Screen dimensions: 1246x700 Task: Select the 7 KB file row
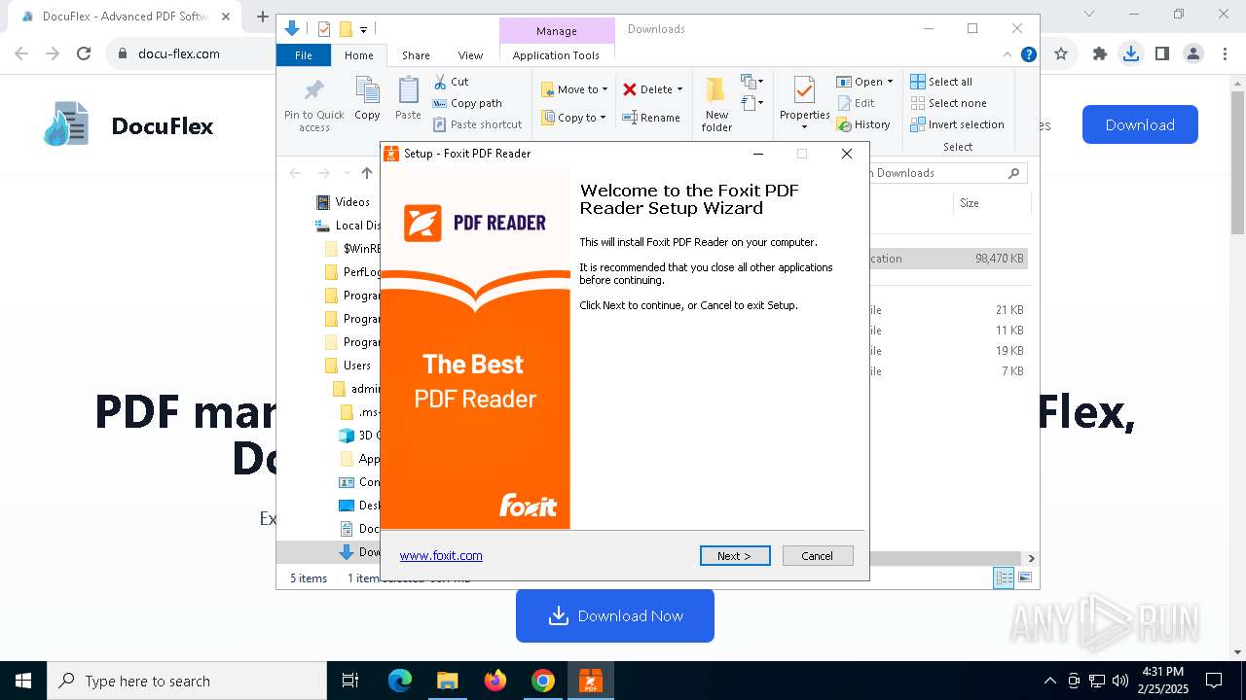point(948,371)
